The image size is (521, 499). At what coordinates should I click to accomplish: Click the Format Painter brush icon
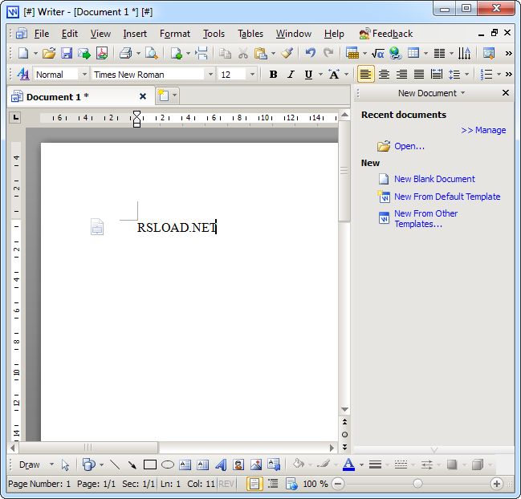287,54
